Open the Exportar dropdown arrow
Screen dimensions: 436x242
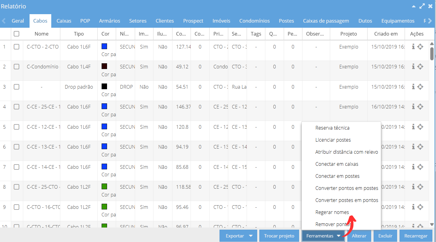click(x=251, y=236)
